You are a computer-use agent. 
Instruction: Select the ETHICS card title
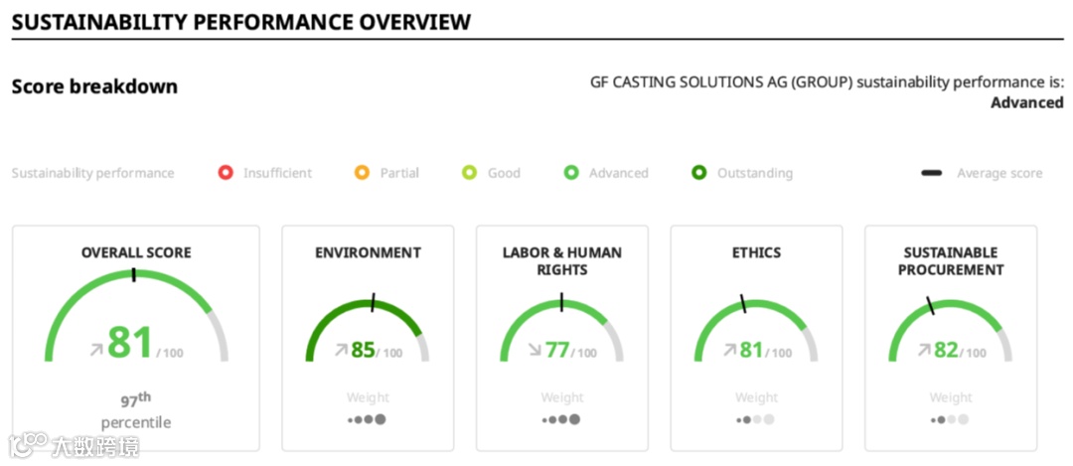756,253
